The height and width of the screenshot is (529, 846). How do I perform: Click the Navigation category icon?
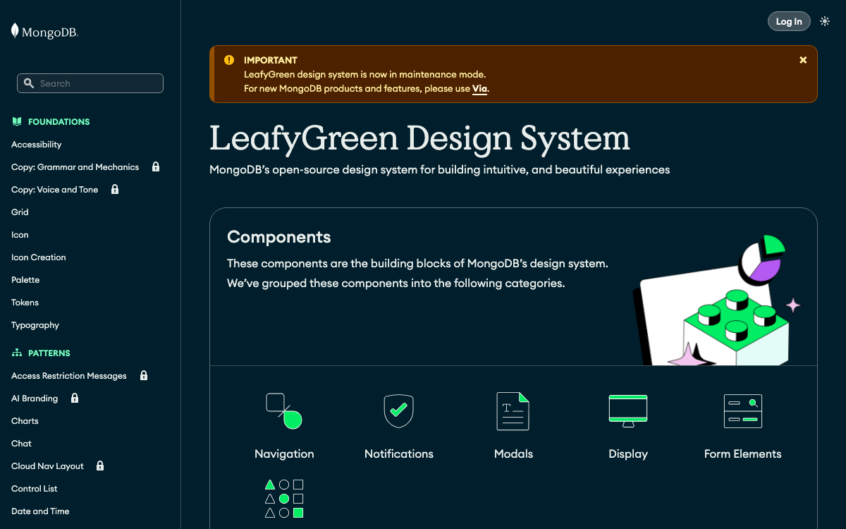coord(284,411)
